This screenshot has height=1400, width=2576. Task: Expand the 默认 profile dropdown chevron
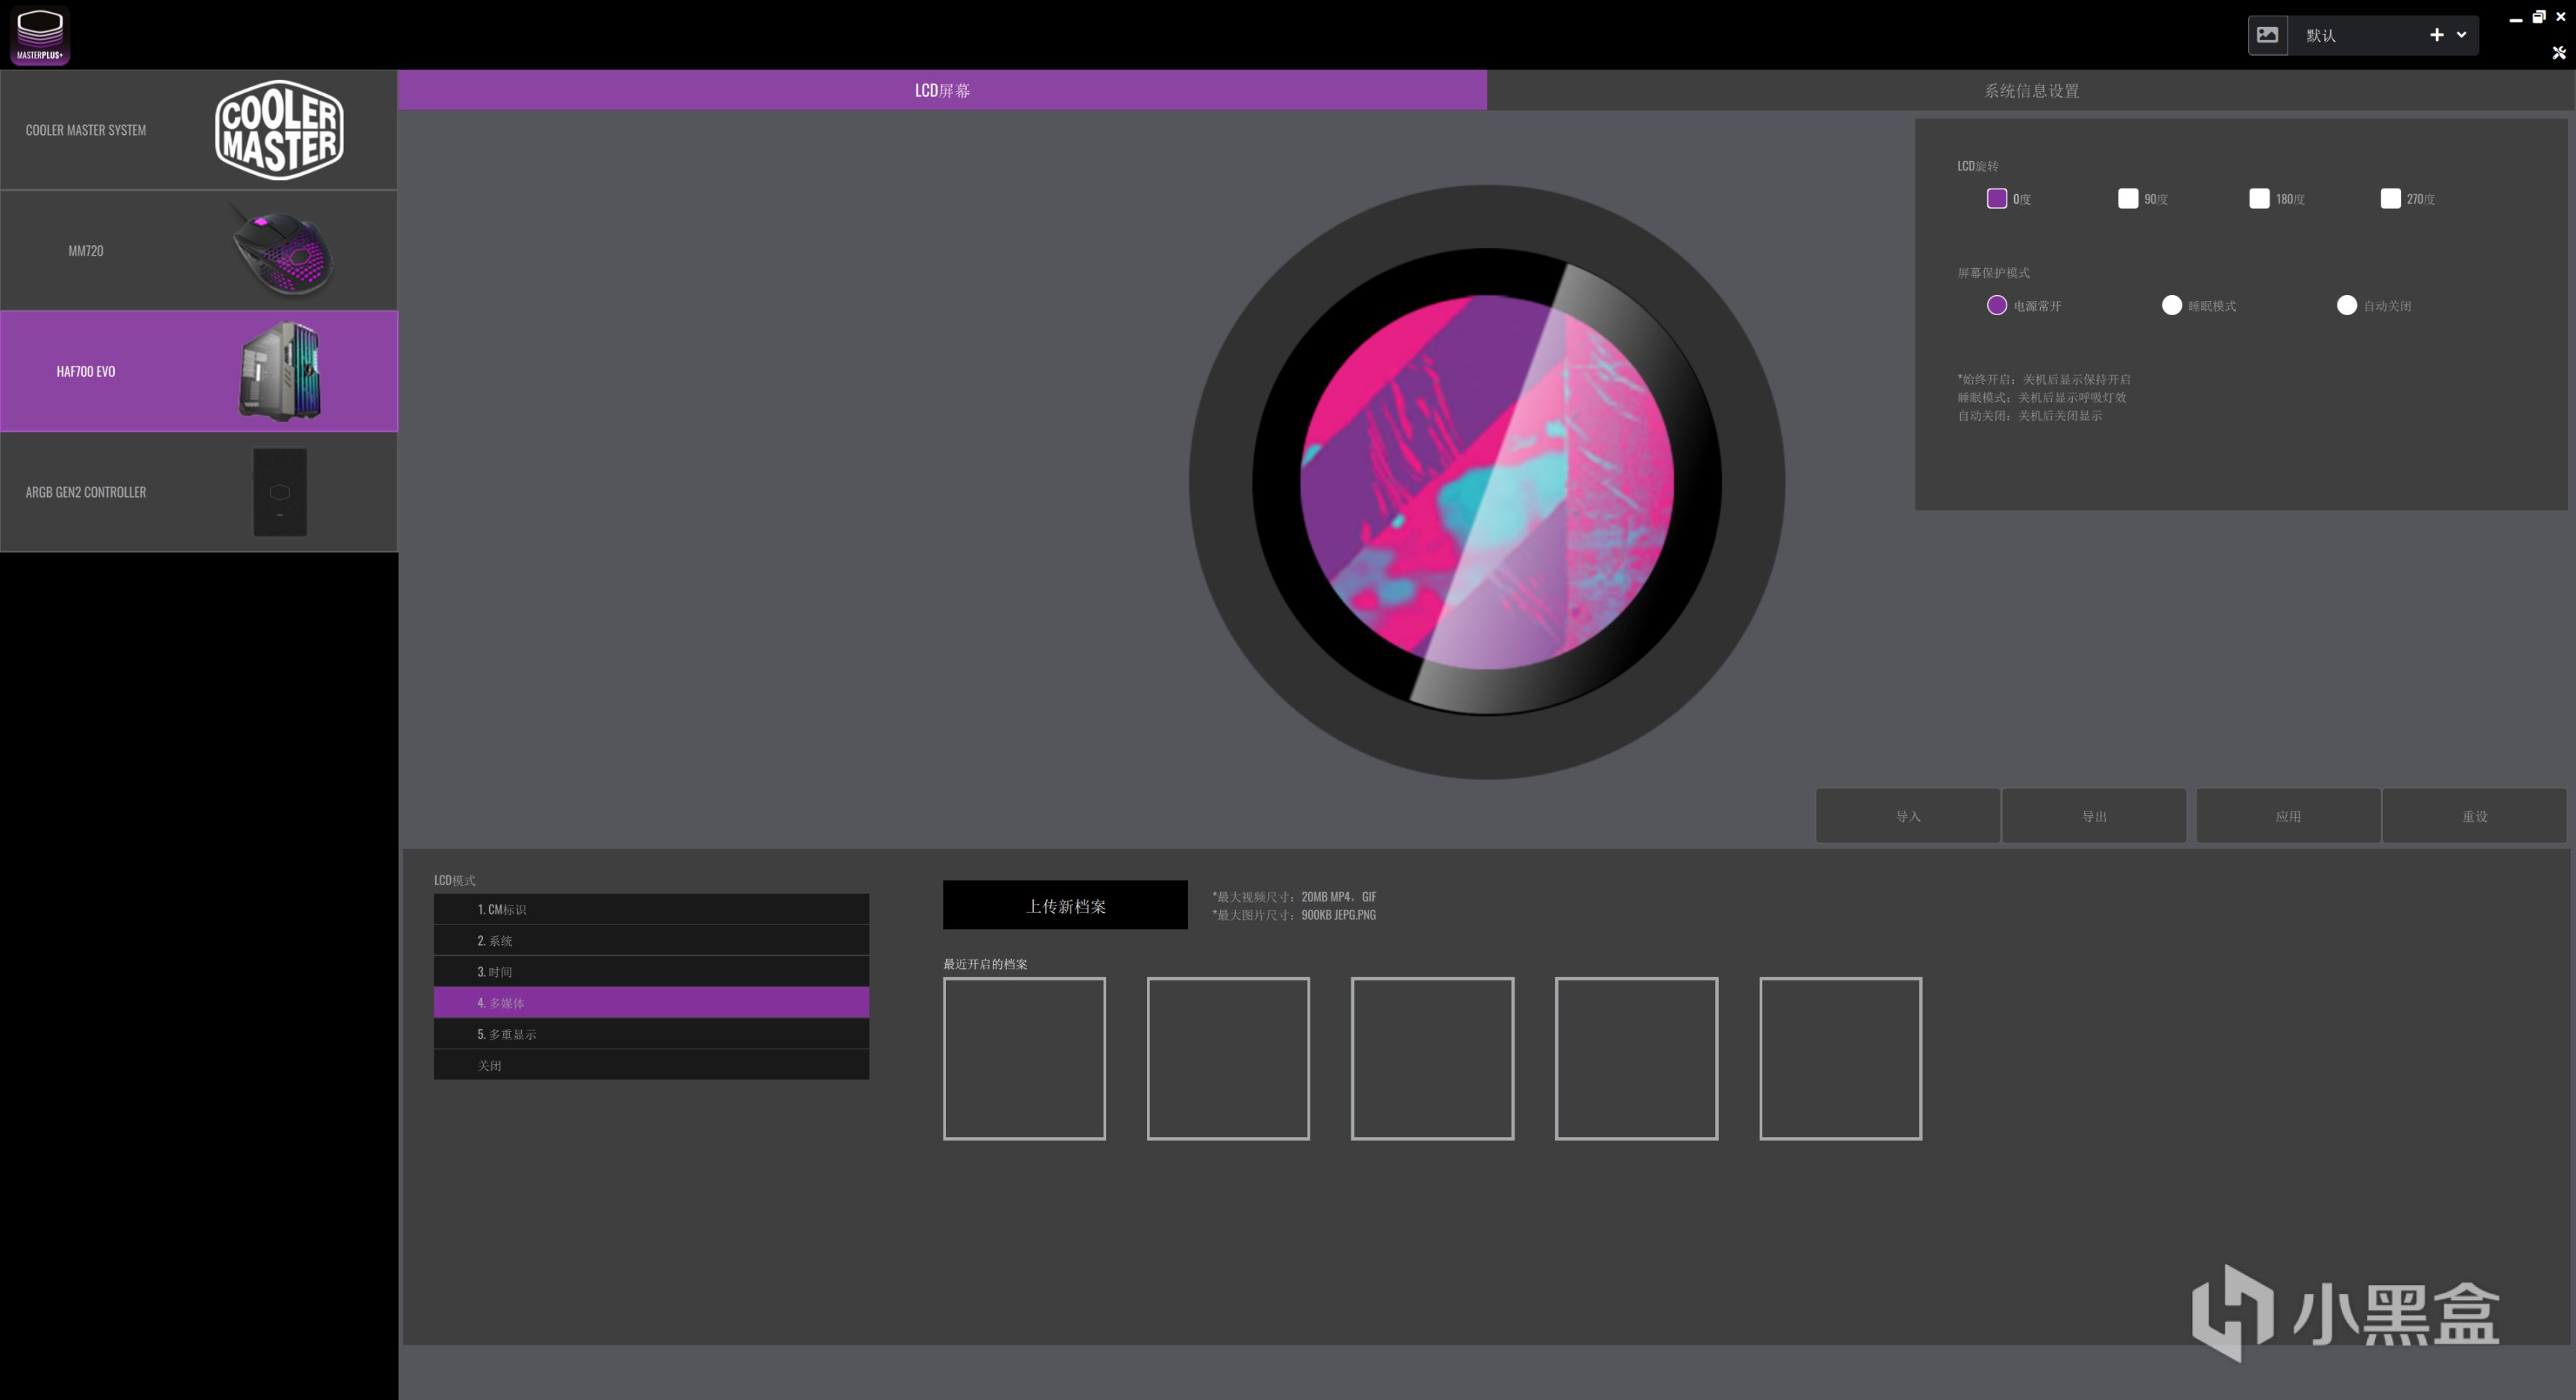pyautogui.click(x=2461, y=35)
